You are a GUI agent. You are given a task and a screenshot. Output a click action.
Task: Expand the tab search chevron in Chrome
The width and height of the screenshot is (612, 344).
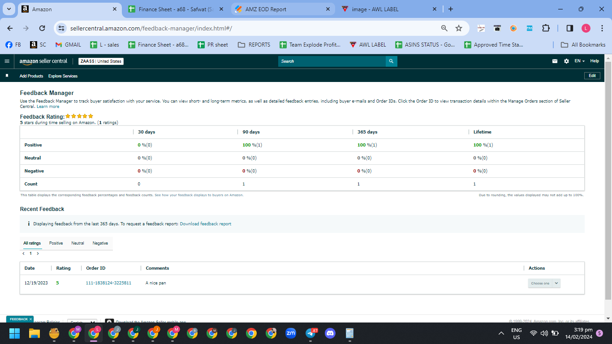coord(9,9)
